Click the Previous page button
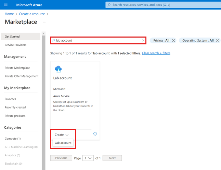The image size is (221, 170). click(x=61, y=158)
